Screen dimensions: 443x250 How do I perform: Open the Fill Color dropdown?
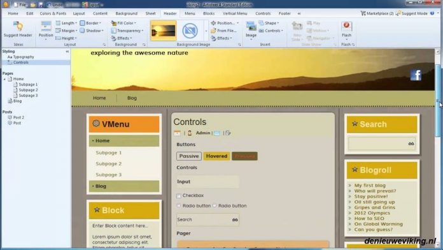coord(123,23)
